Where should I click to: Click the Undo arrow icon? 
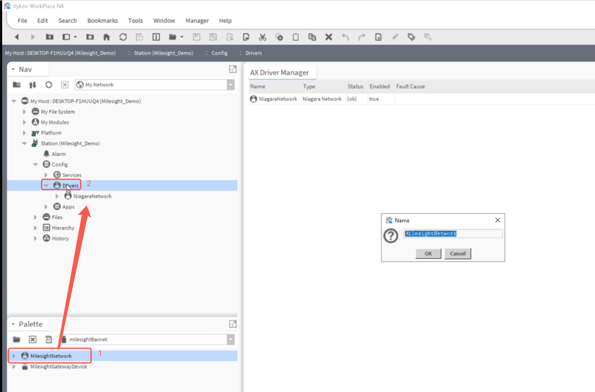coord(345,37)
